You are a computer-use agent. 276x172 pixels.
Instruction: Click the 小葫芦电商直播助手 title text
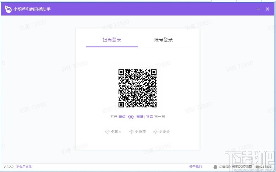coord(32,9)
